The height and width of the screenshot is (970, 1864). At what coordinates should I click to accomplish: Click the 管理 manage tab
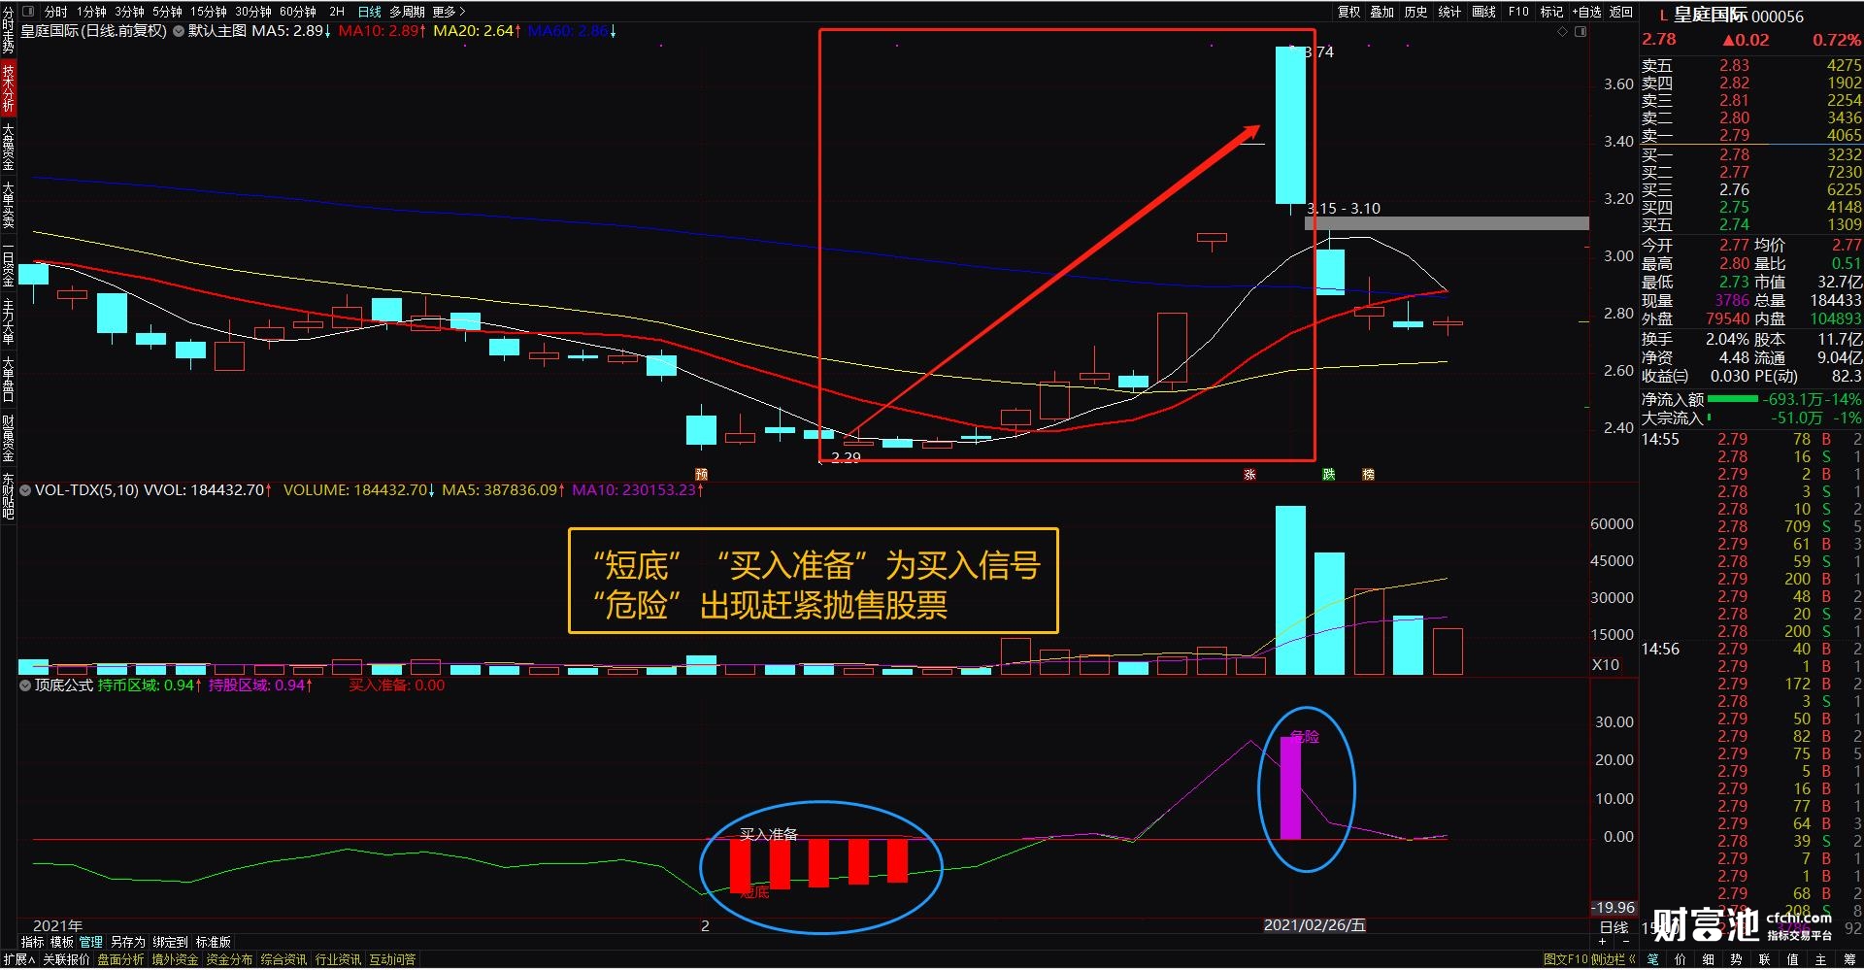click(x=91, y=943)
